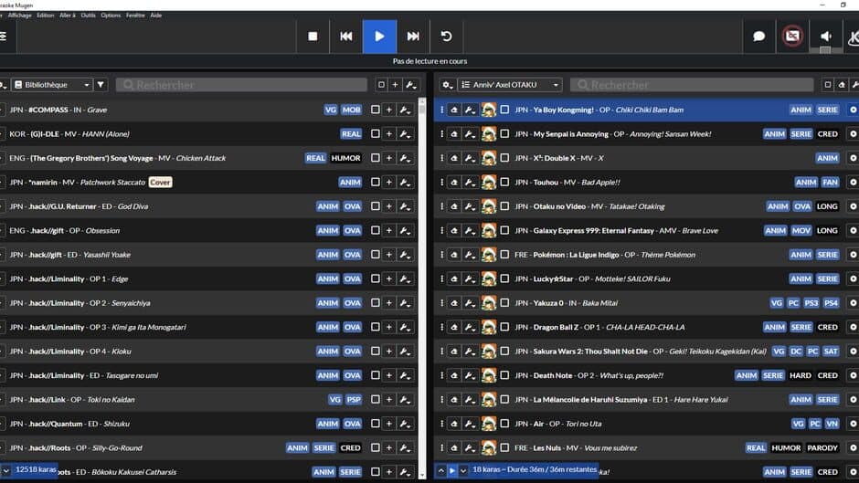This screenshot has width=859, height=483.
Task: Adjust the volume slider under the speaker
Action: [x=825, y=50]
